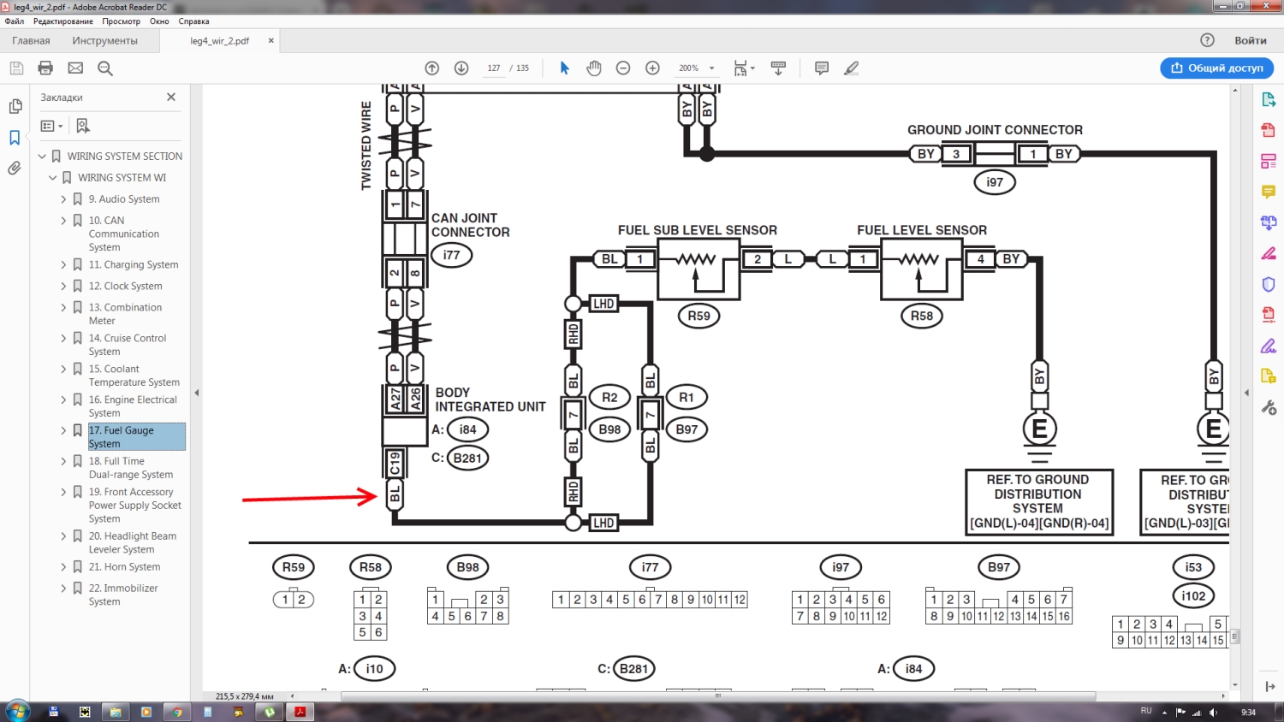Screen dimensions: 1284x722
Task: Click the Zoom out minus button
Action: [x=623, y=68]
